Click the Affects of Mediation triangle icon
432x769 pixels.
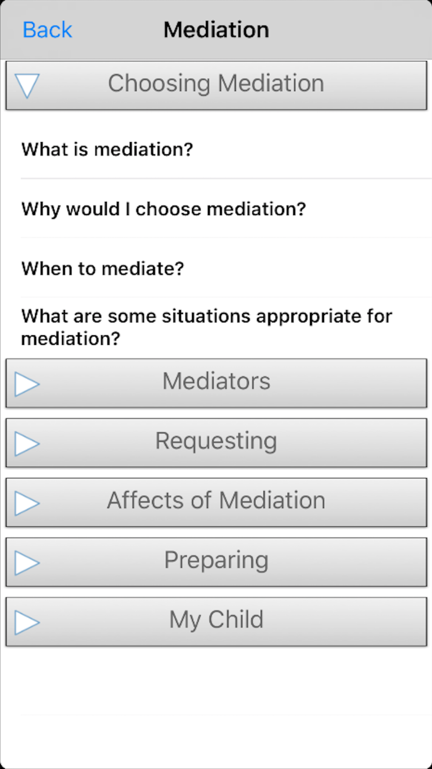pyautogui.click(x=27, y=503)
